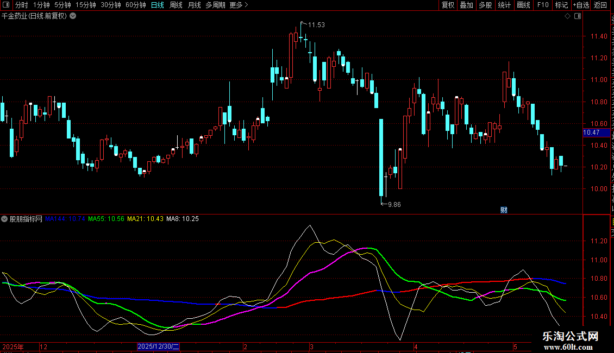Click the 11.53 high price label
The width and height of the screenshot is (614, 353).
[316, 25]
